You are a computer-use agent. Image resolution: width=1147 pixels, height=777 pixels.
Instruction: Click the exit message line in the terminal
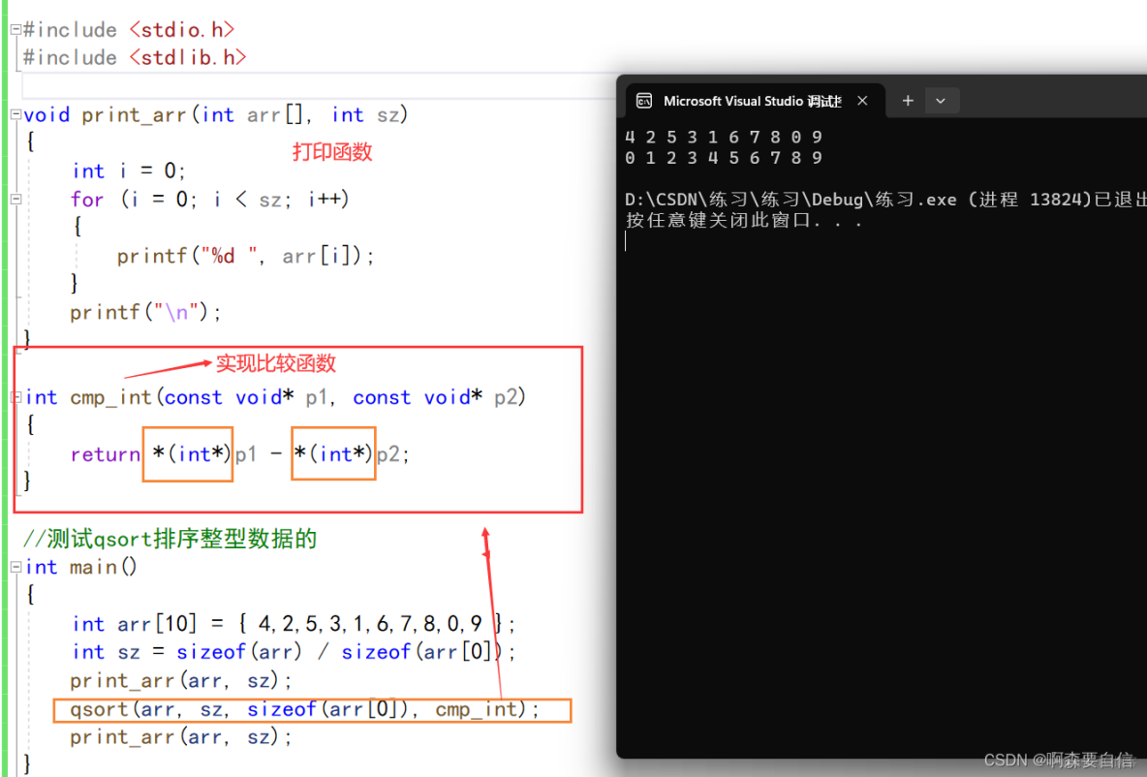(x=872, y=198)
